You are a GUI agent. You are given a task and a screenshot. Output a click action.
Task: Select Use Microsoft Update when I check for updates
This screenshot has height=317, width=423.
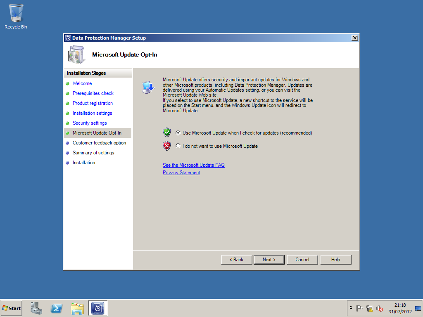tap(244, 133)
